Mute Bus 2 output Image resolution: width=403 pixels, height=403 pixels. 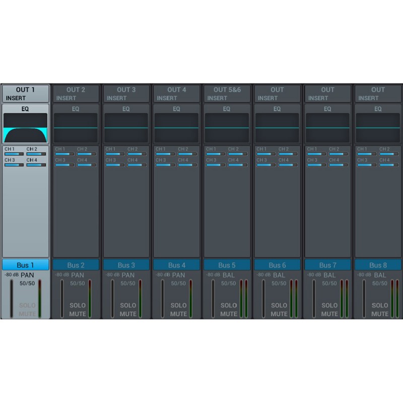pos(78,314)
